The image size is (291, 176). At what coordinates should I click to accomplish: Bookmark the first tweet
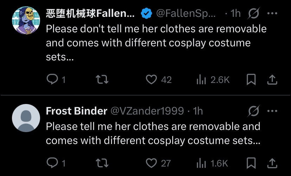tap(251, 79)
